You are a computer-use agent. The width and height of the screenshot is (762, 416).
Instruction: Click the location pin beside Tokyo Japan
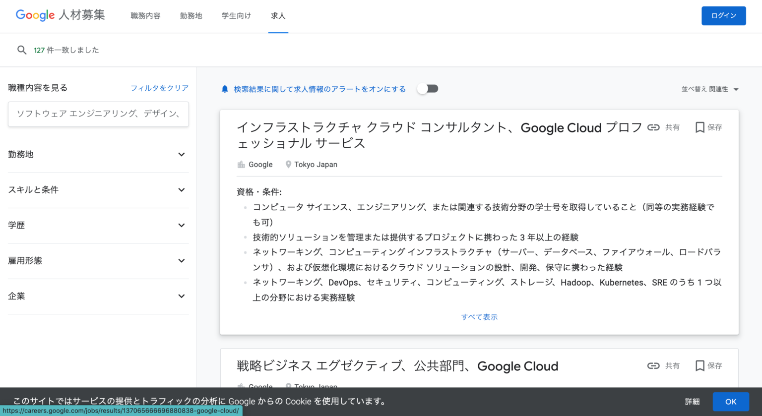click(288, 164)
